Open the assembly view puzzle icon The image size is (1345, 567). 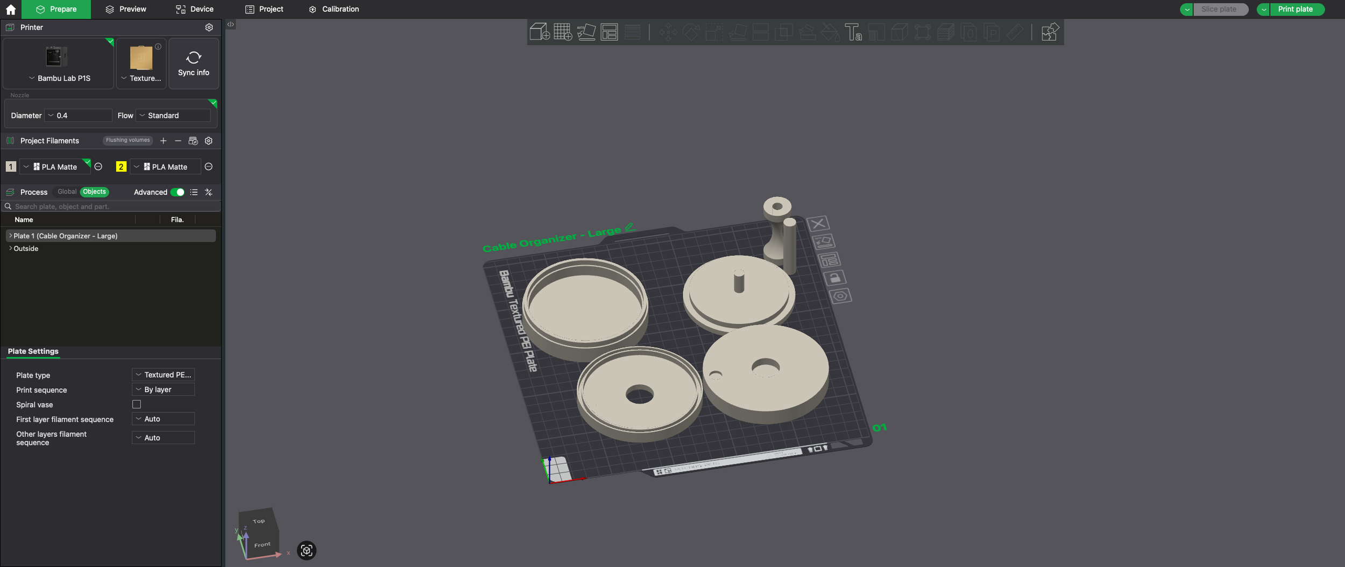pyautogui.click(x=1050, y=32)
